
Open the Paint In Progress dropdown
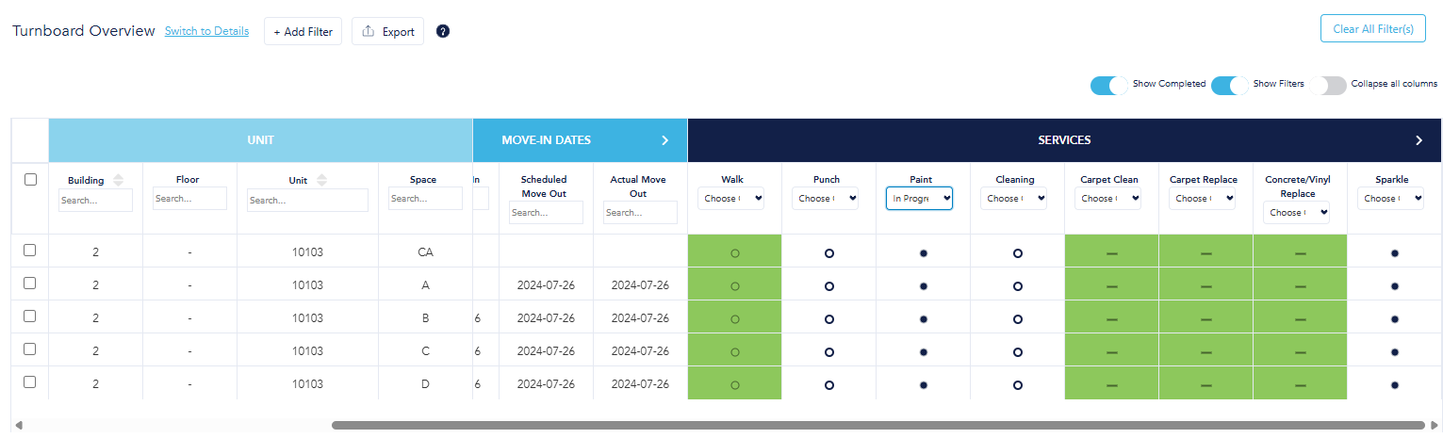click(920, 199)
